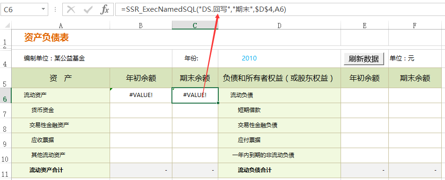This screenshot has width=445, height=180.
Task: Select row 11 header
Action: pos(6,171)
